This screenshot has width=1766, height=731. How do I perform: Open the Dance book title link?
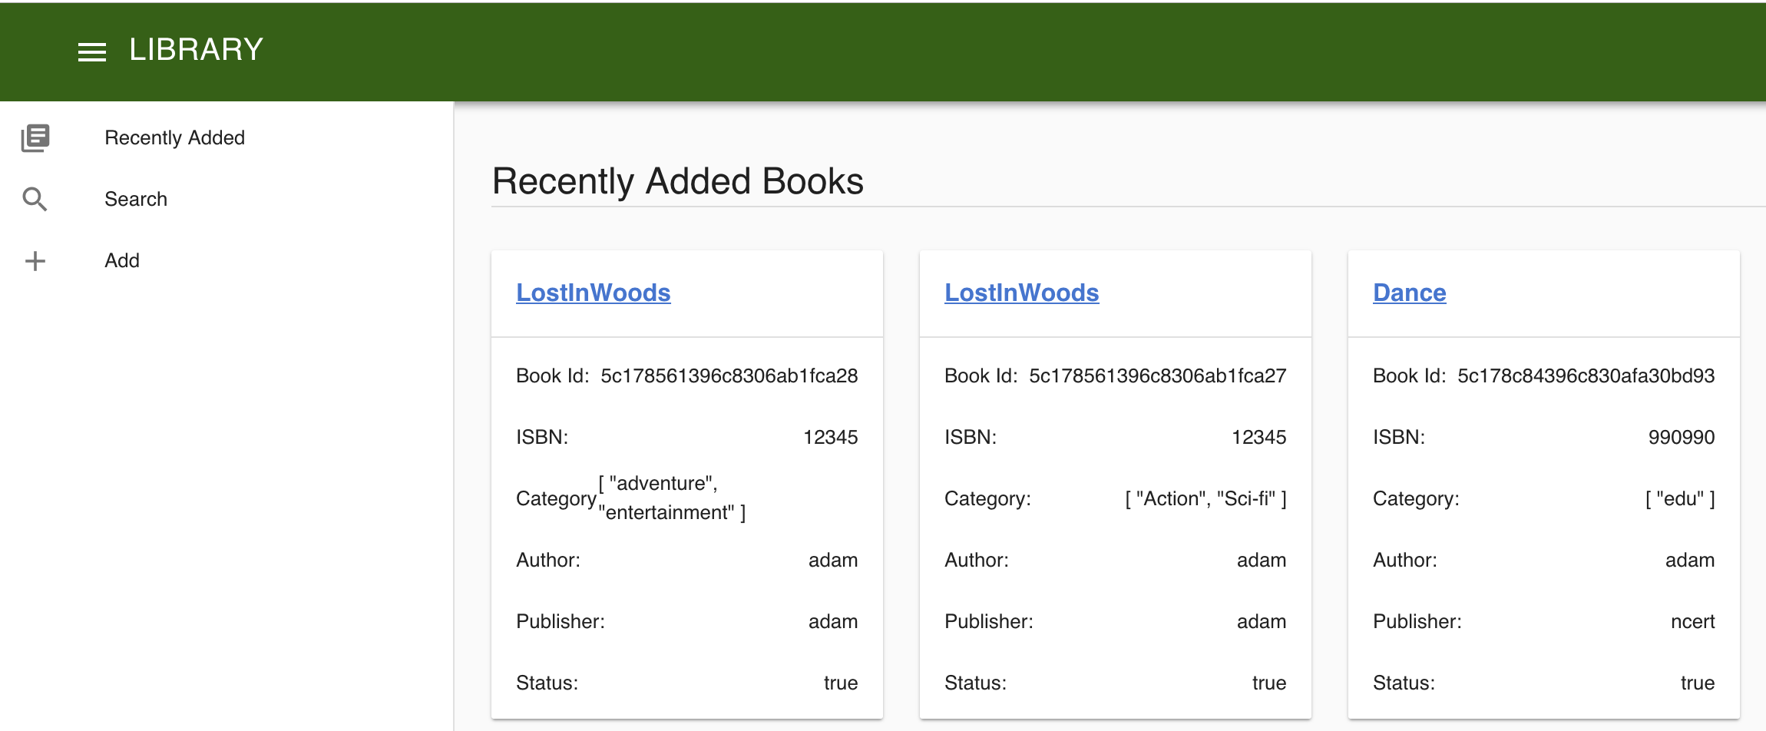point(1409,293)
